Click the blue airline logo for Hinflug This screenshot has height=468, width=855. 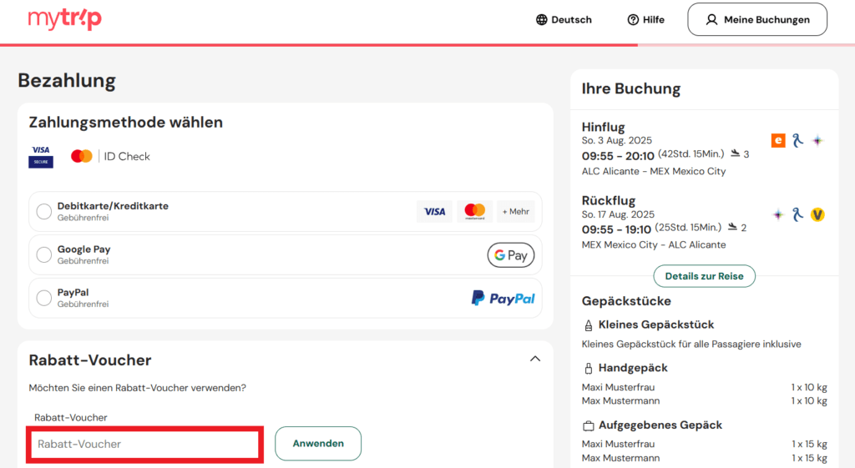(x=797, y=140)
